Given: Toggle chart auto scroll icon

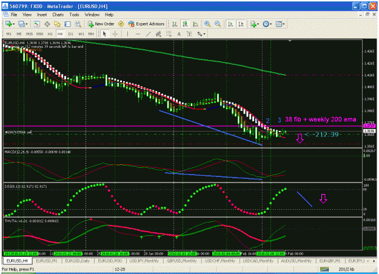Looking at the screenshot, I should [230, 24].
